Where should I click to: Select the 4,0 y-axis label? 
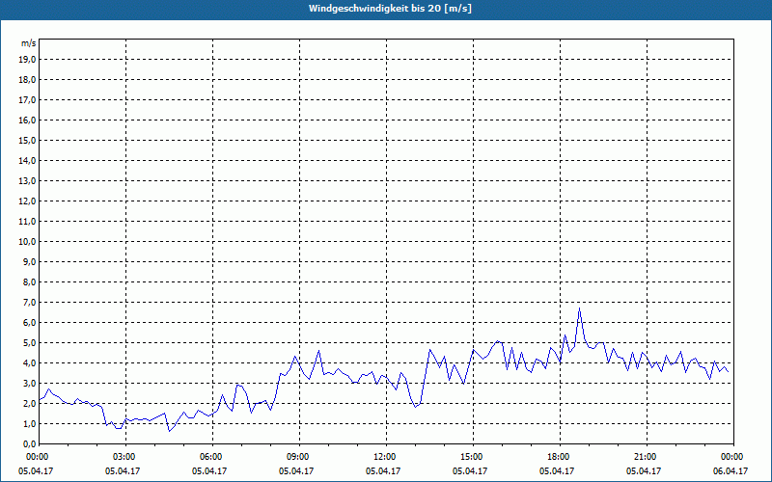(x=30, y=363)
